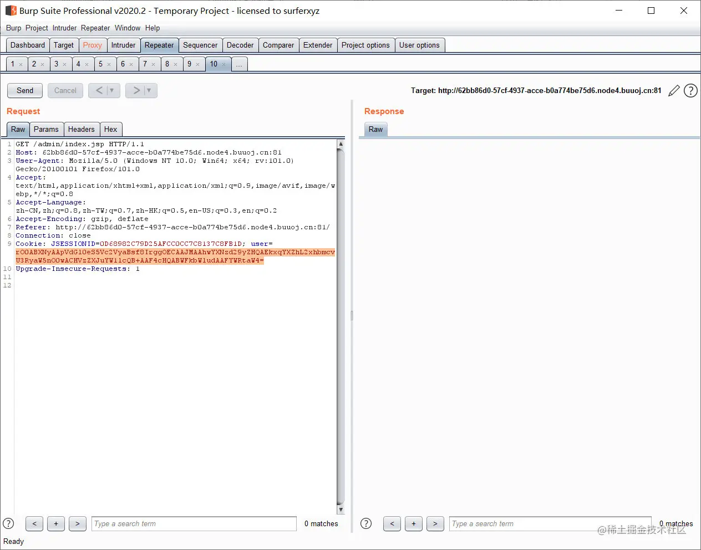Open forward history dropdown arrow

150,90
